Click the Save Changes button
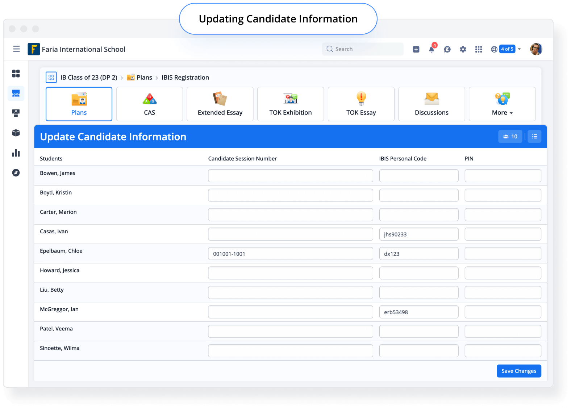 [519, 371]
